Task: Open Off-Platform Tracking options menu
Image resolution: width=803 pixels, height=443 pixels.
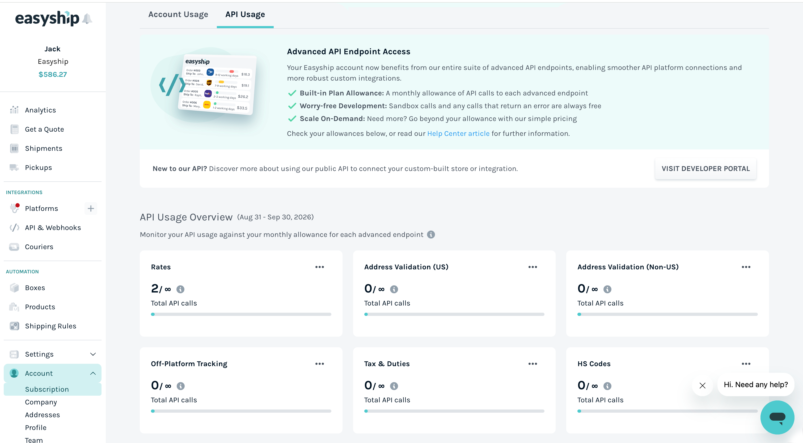Action: 319,364
